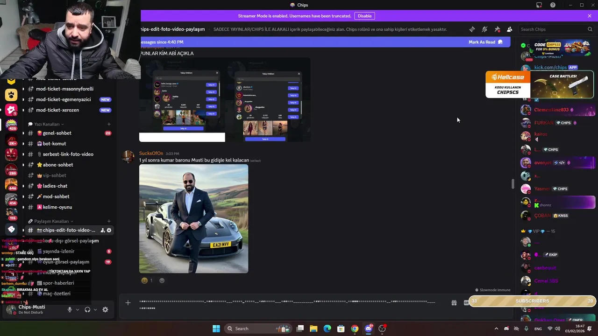Open the add attachment plus button
598x336 pixels.
click(x=128, y=303)
